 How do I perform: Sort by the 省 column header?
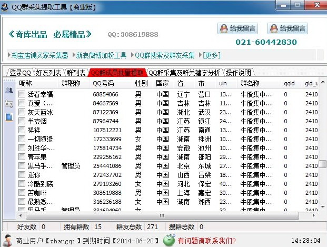185,83
